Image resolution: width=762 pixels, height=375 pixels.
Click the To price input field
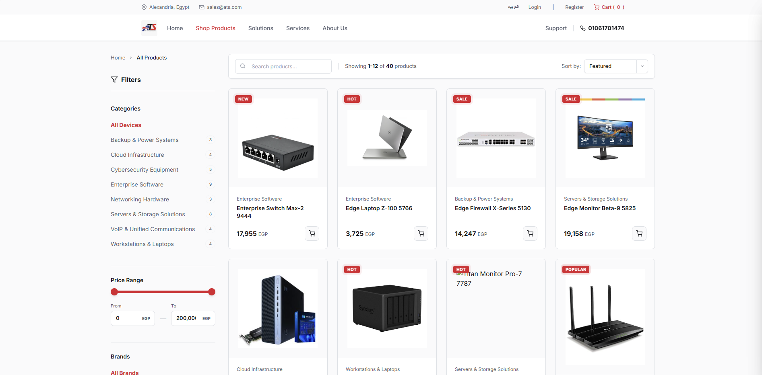(x=193, y=318)
